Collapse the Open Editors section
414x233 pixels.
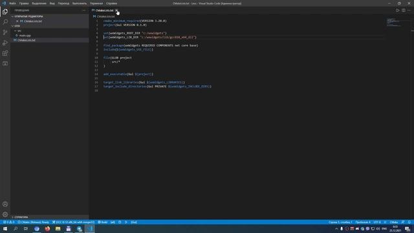pyautogui.click(x=28, y=16)
